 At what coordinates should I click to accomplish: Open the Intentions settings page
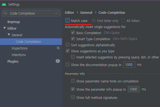(19, 55)
